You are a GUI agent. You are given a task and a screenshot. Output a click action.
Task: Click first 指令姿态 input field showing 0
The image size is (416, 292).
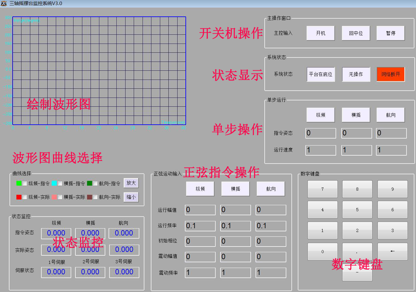point(320,133)
